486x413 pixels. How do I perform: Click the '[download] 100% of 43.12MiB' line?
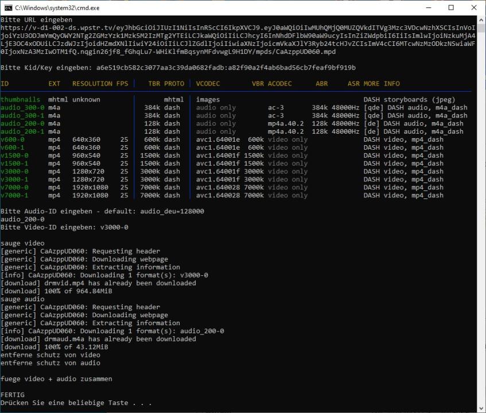point(55,347)
